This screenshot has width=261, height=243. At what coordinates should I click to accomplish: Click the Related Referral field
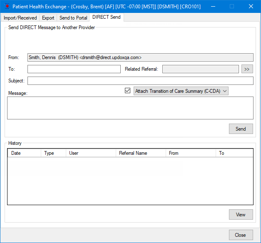point(201,69)
